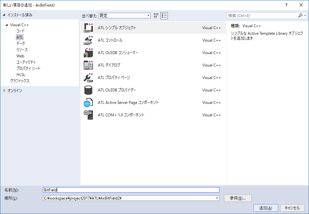Click the search magnifier in 検索 box

(300, 15)
